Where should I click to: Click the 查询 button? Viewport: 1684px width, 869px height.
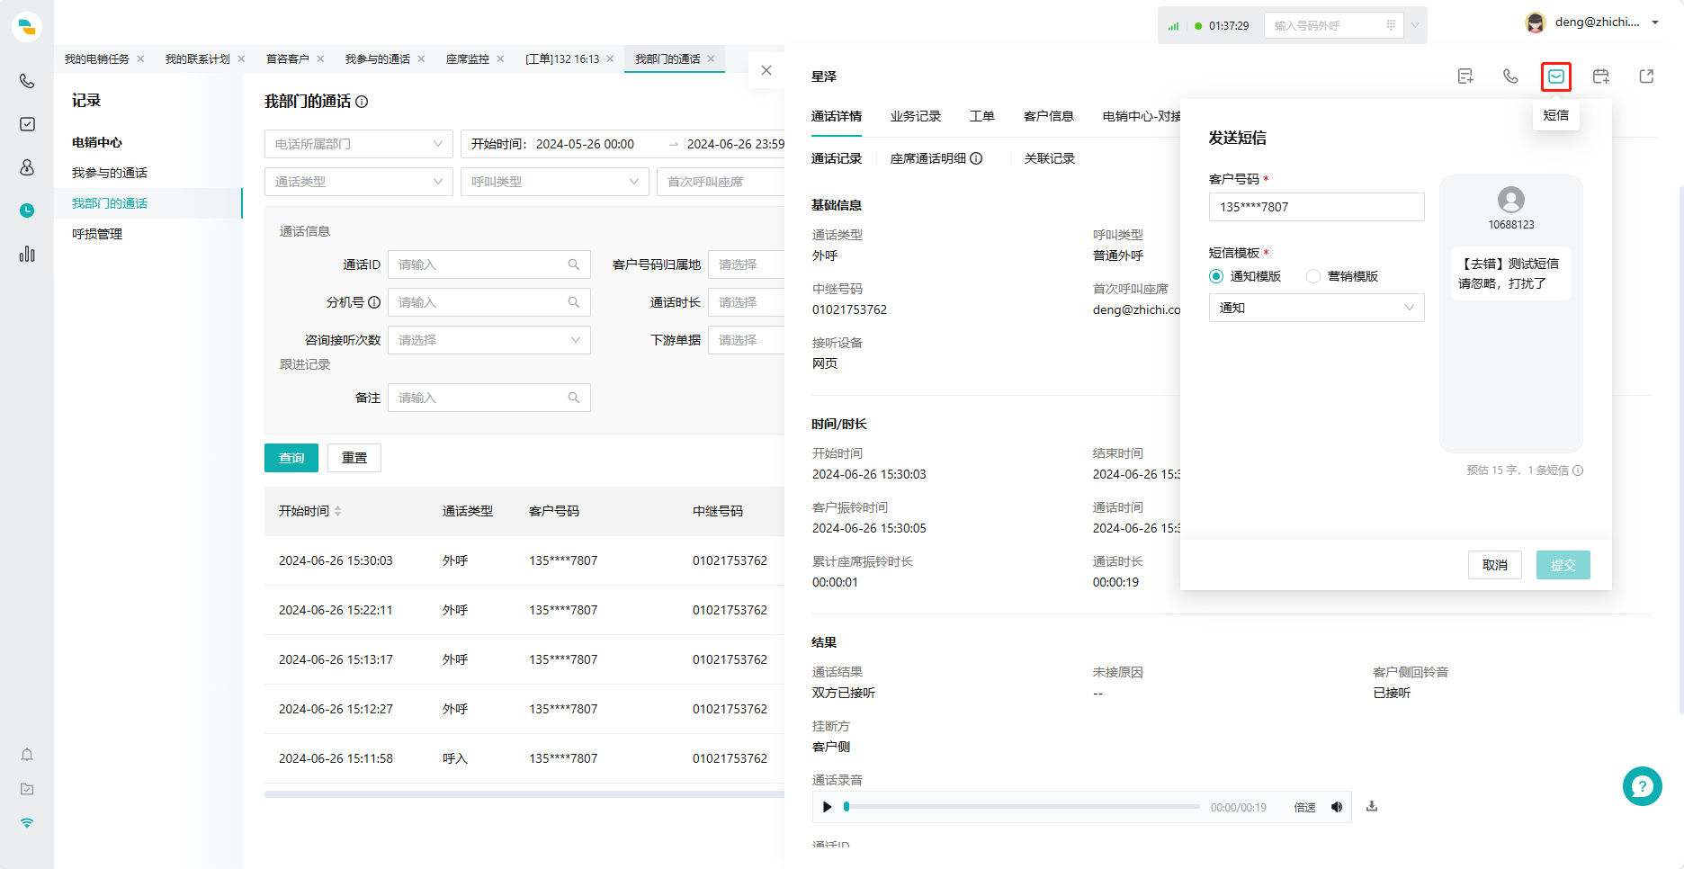pos(291,458)
